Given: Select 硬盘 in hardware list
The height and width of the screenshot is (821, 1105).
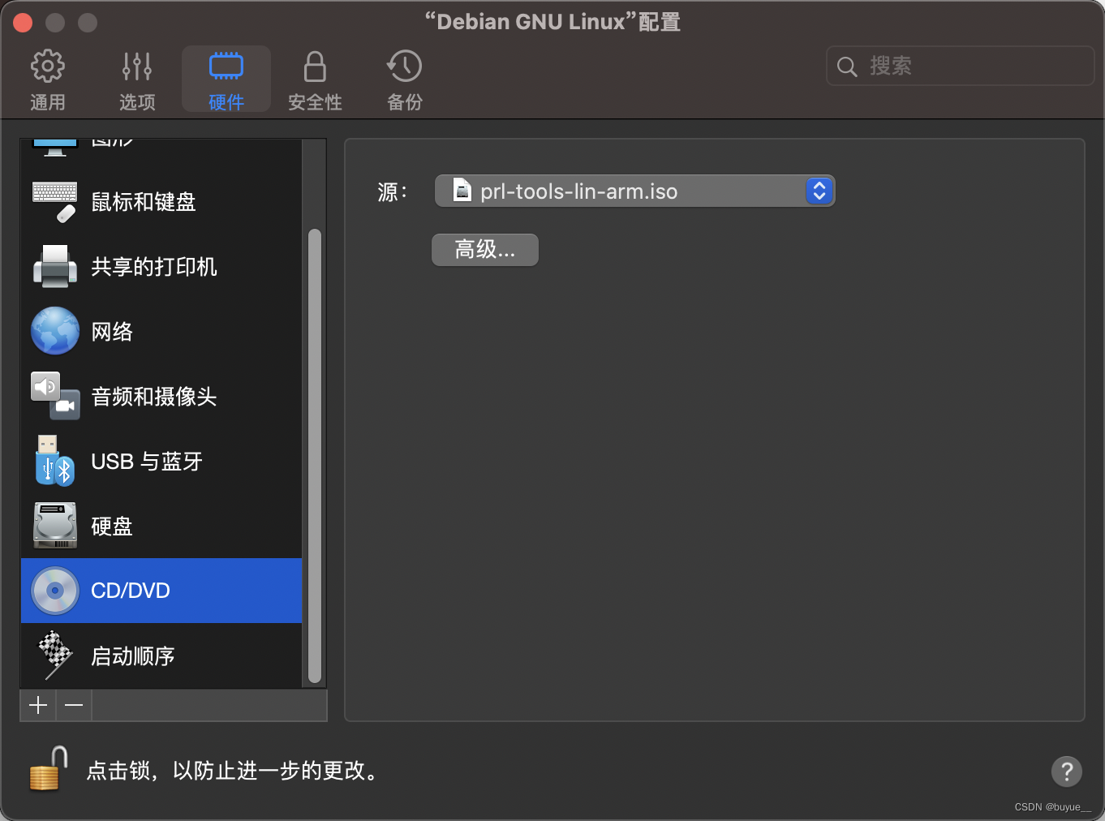Looking at the screenshot, I should click(x=161, y=526).
